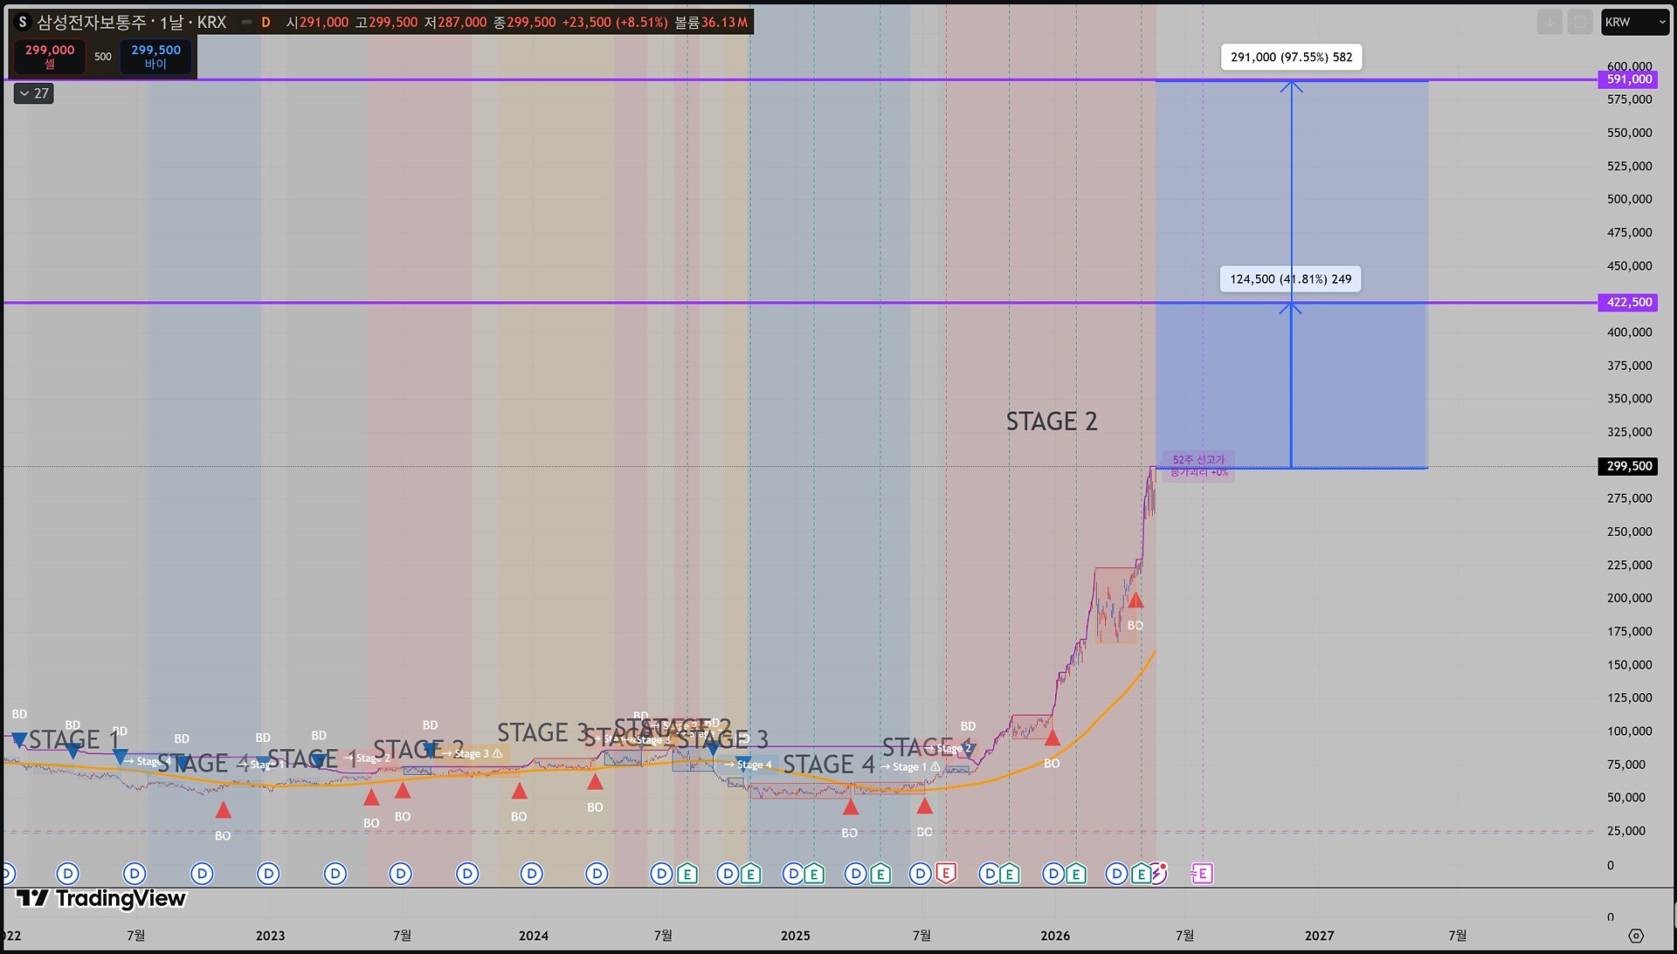The height and width of the screenshot is (954, 1677).
Task: Open chart settings hexagon gear icon
Action: (1636, 936)
